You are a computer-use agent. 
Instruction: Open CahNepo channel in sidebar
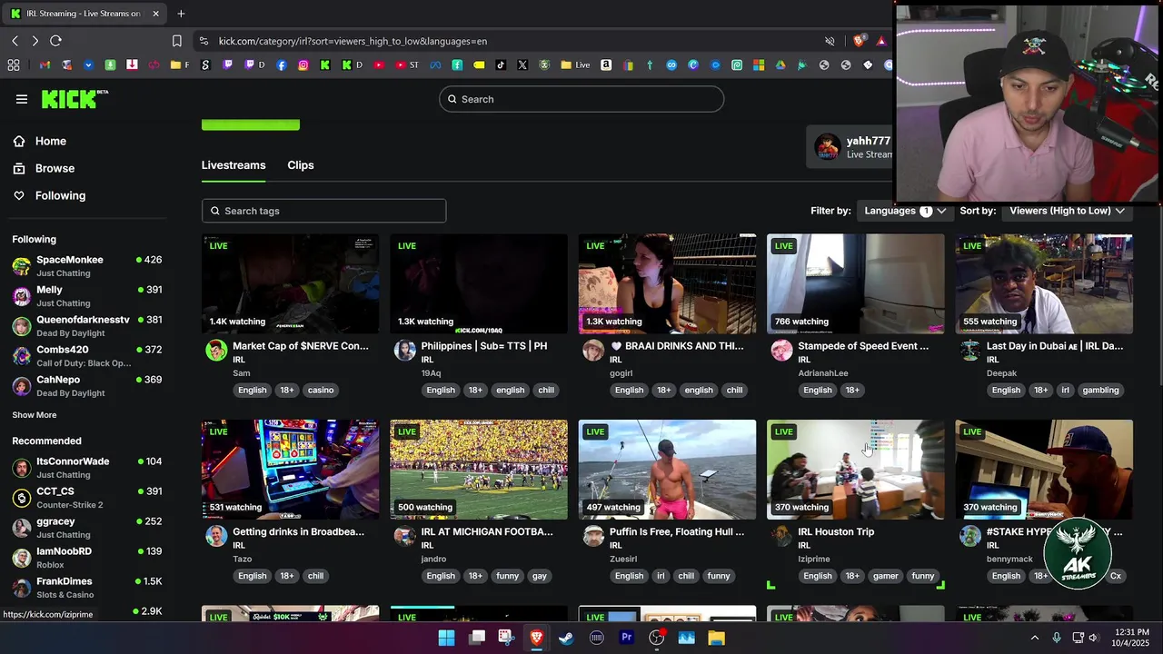87,385
